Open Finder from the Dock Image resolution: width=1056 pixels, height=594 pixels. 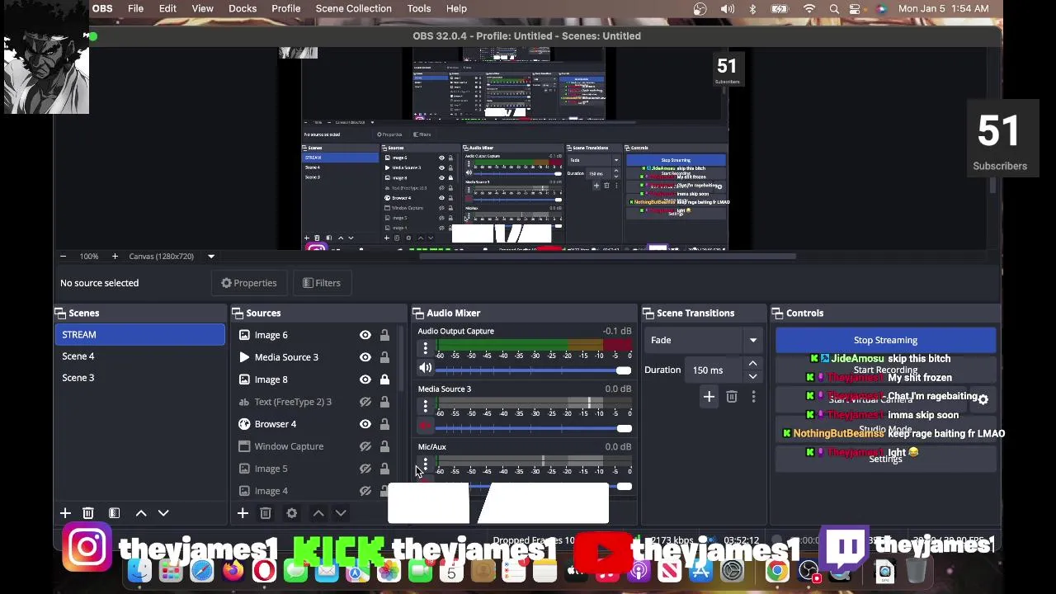coord(139,571)
